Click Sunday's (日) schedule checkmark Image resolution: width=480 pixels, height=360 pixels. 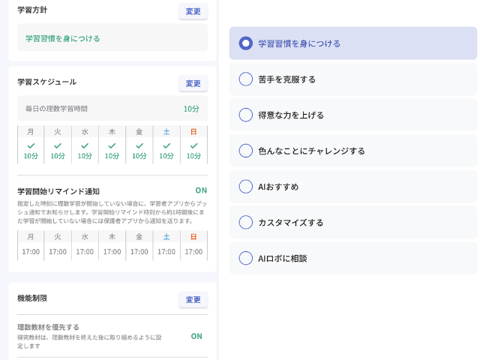193,145
